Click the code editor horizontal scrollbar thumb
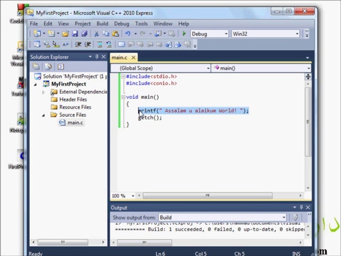Viewport: 341px width, 256px height. [x=207, y=196]
